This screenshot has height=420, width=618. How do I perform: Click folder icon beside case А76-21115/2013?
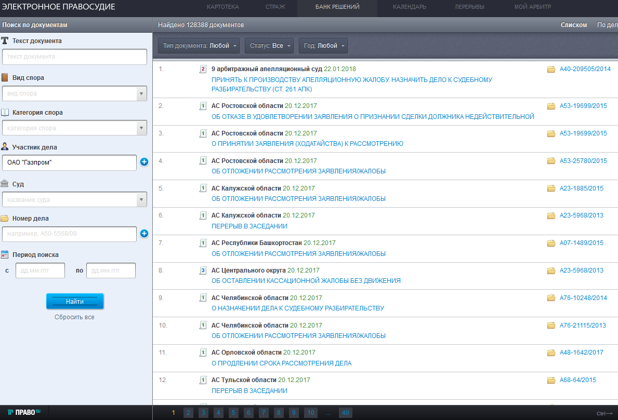(x=551, y=326)
